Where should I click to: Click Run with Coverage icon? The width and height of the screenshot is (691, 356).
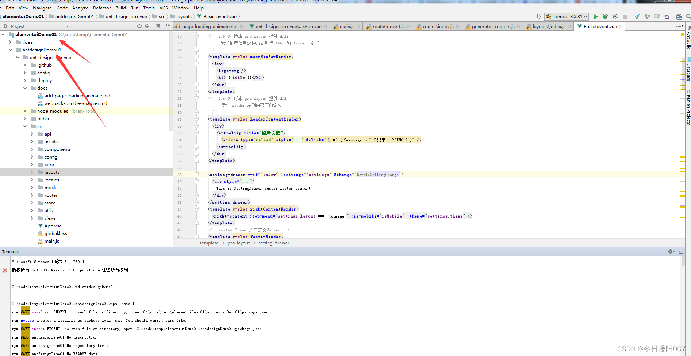tap(615, 17)
